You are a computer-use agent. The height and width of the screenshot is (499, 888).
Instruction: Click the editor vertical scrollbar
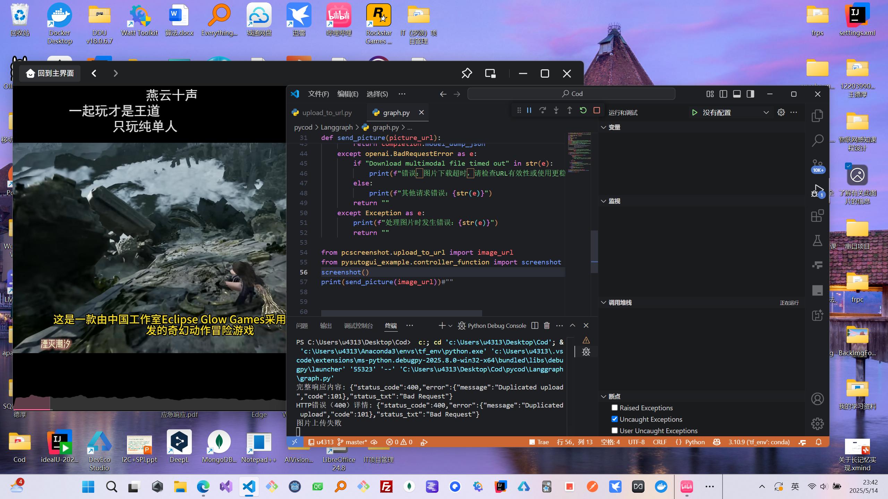coord(594,251)
